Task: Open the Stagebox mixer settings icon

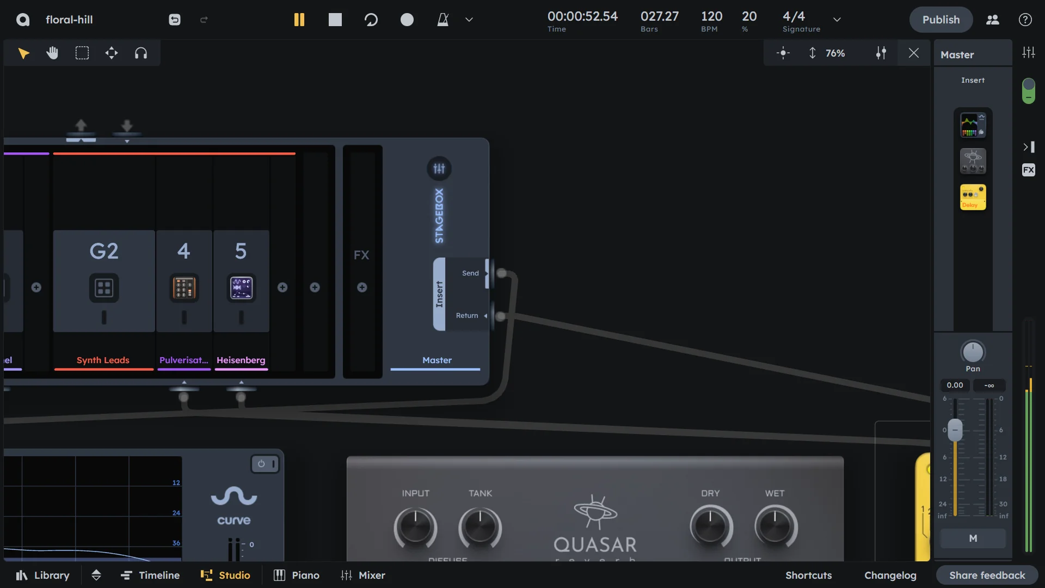Action: pyautogui.click(x=439, y=169)
